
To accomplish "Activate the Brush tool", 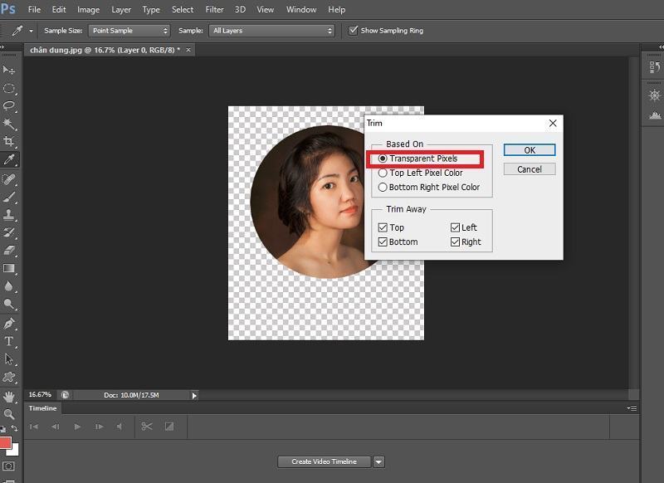I will point(10,198).
